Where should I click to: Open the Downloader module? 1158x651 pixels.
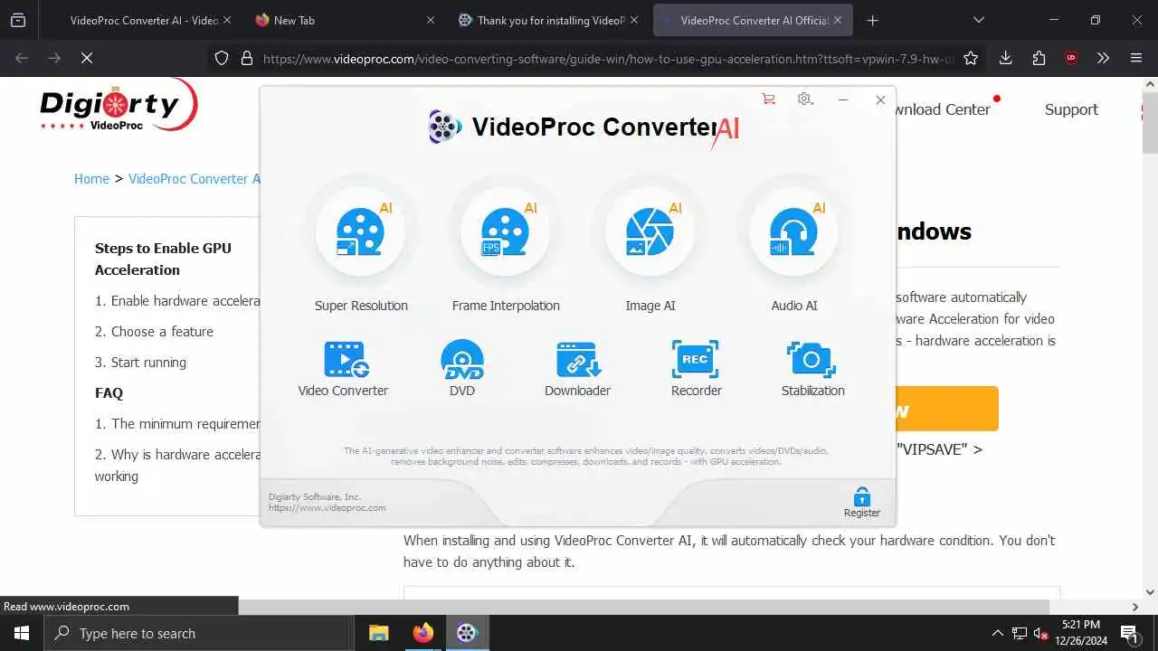pyautogui.click(x=577, y=370)
